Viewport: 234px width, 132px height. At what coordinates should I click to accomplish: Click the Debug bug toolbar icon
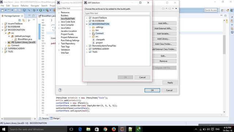click(34, 10)
